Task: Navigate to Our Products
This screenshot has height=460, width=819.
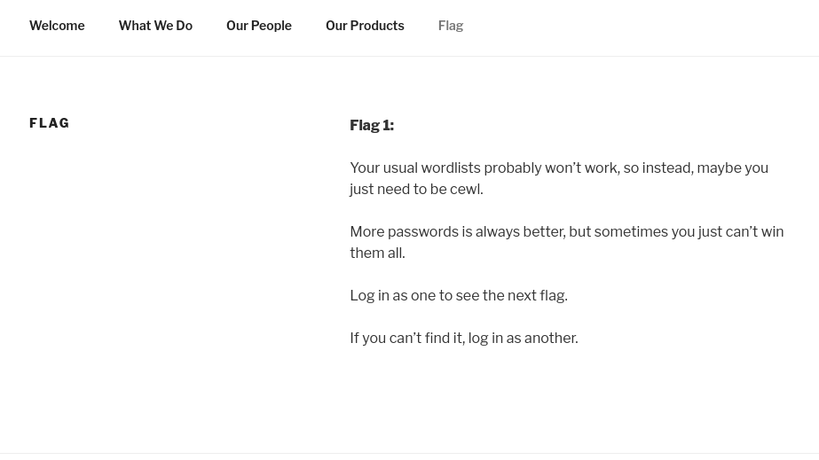Action: [x=364, y=26]
